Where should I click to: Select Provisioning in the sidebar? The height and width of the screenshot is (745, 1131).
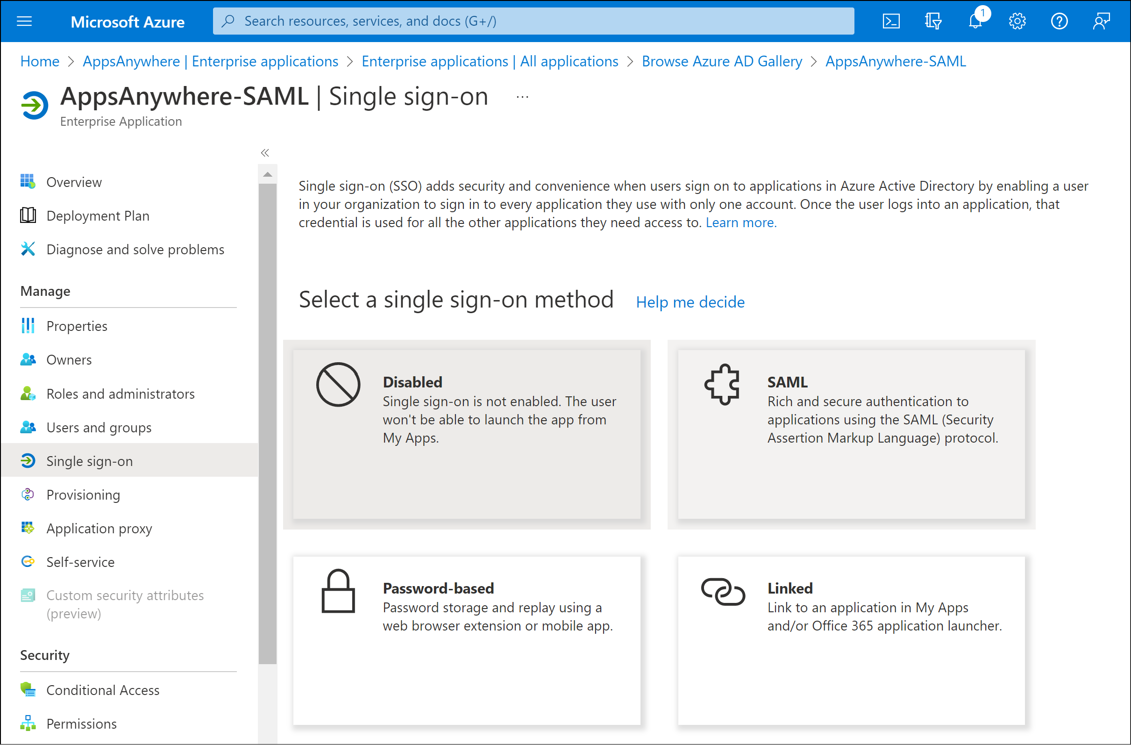point(83,494)
